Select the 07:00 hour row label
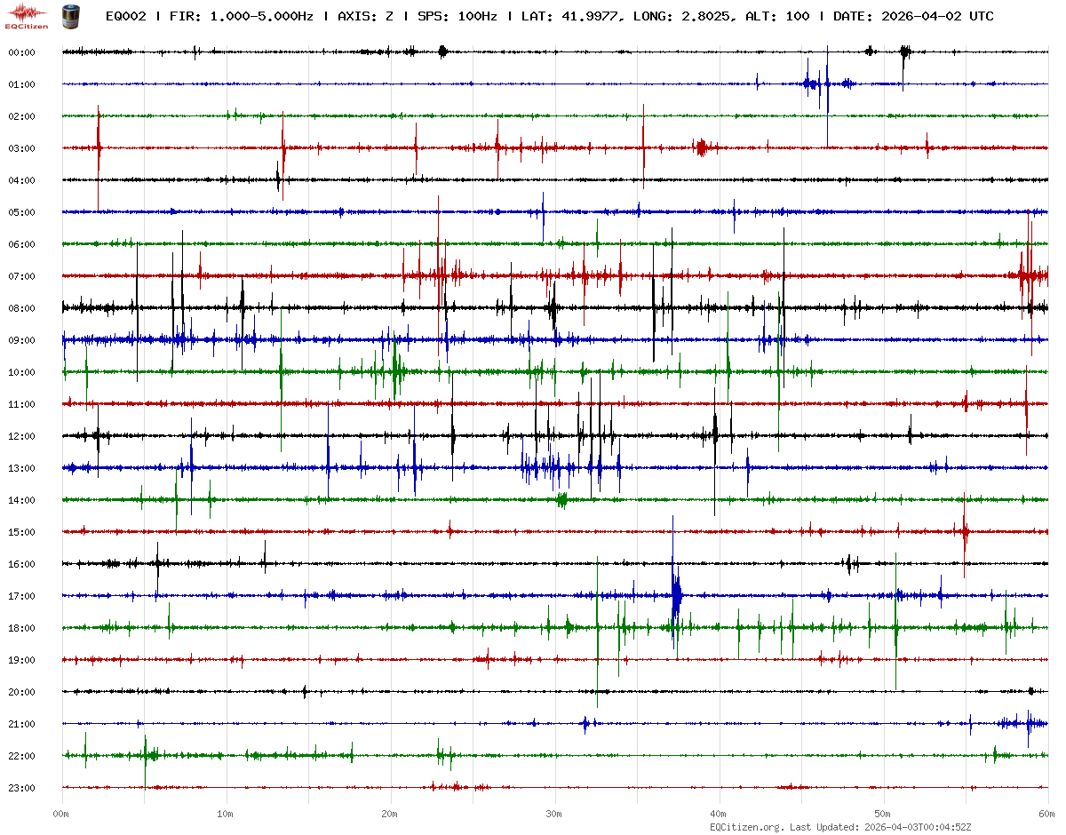 click(21, 276)
